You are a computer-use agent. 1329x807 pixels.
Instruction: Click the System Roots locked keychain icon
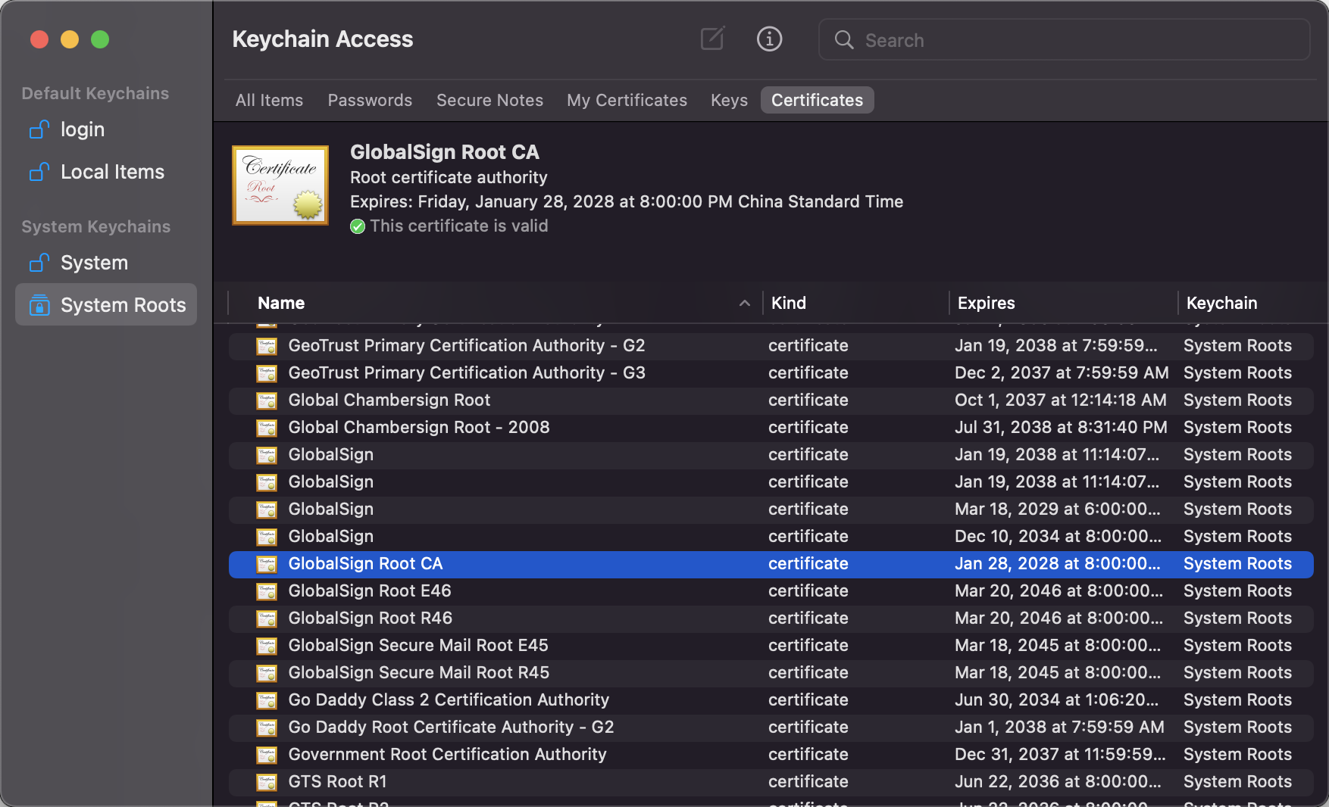pos(39,305)
